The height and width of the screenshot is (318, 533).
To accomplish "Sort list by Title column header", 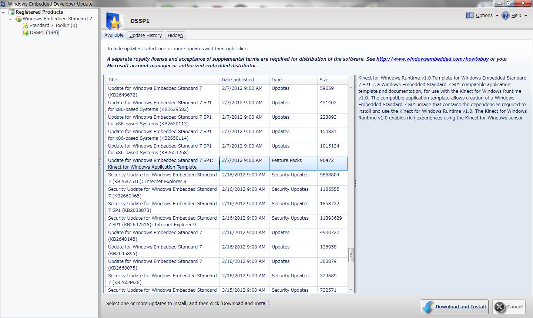I will pos(162,80).
